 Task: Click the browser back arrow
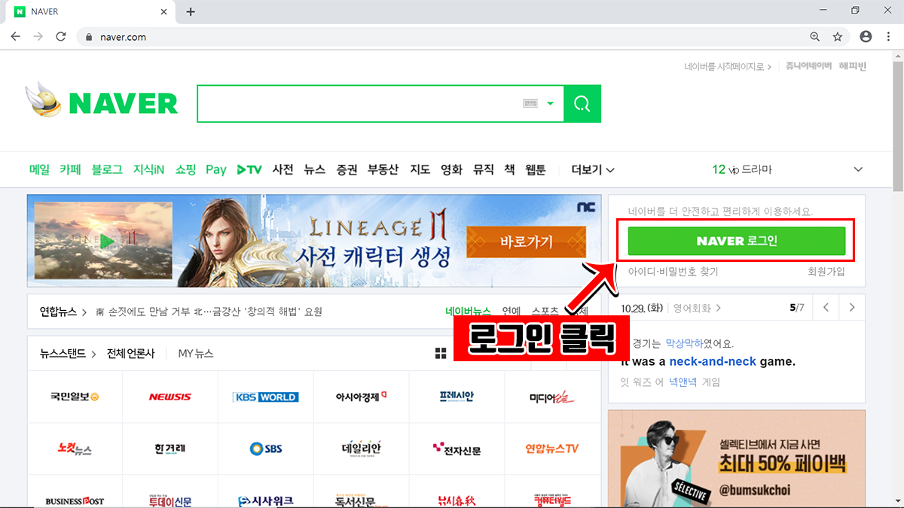coord(16,36)
